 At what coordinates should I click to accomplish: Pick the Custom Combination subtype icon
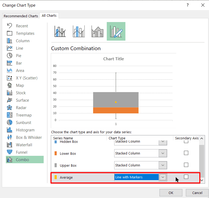tap(116, 31)
